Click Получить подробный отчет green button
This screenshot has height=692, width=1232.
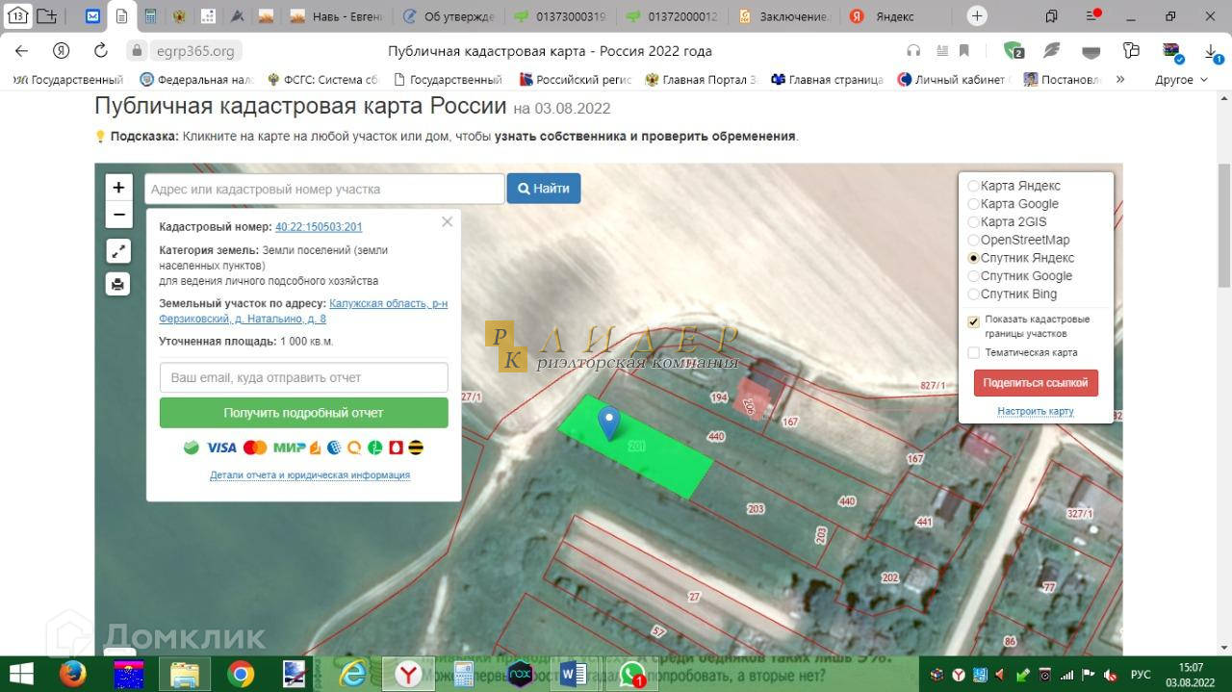tap(303, 413)
